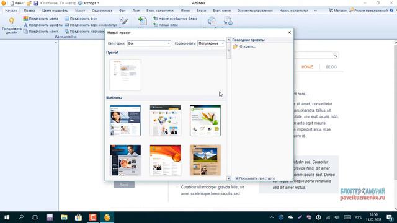Click Предложить цвета icon
The width and height of the screenshot is (397, 223).
[x=25, y=19]
